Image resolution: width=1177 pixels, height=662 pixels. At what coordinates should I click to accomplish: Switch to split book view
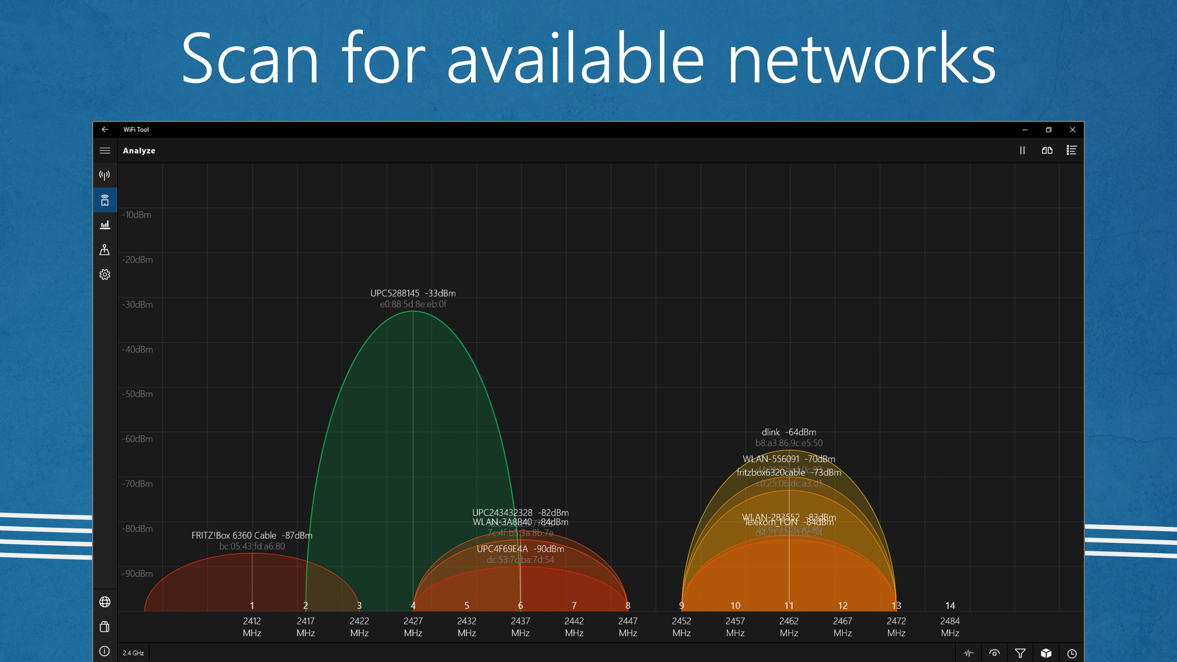click(1047, 150)
